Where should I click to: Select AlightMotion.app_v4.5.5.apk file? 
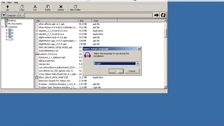(52, 44)
